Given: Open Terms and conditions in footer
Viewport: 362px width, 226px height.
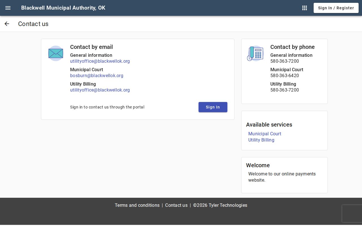Looking at the screenshot, I should 137,205.
